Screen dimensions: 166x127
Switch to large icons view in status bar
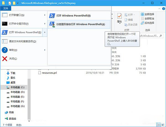click(x=162, y=125)
